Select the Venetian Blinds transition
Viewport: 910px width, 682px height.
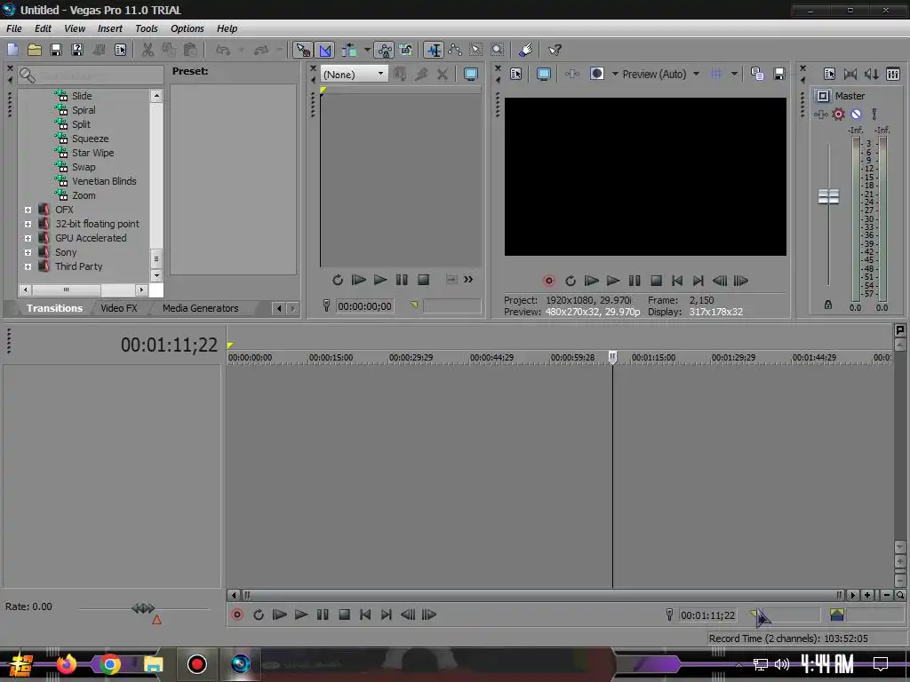point(104,181)
